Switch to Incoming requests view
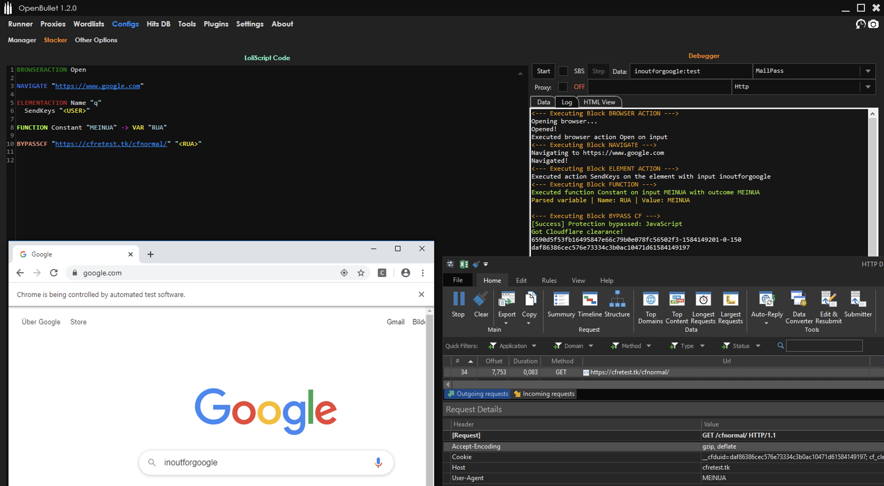The image size is (884, 486). [x=544, y=394]
